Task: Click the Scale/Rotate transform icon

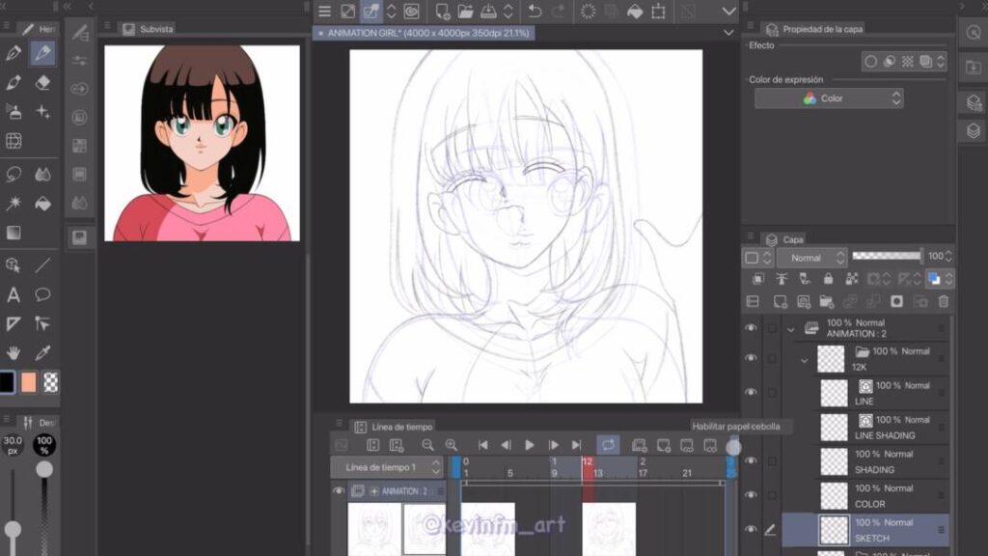Action: click(658, 11)
